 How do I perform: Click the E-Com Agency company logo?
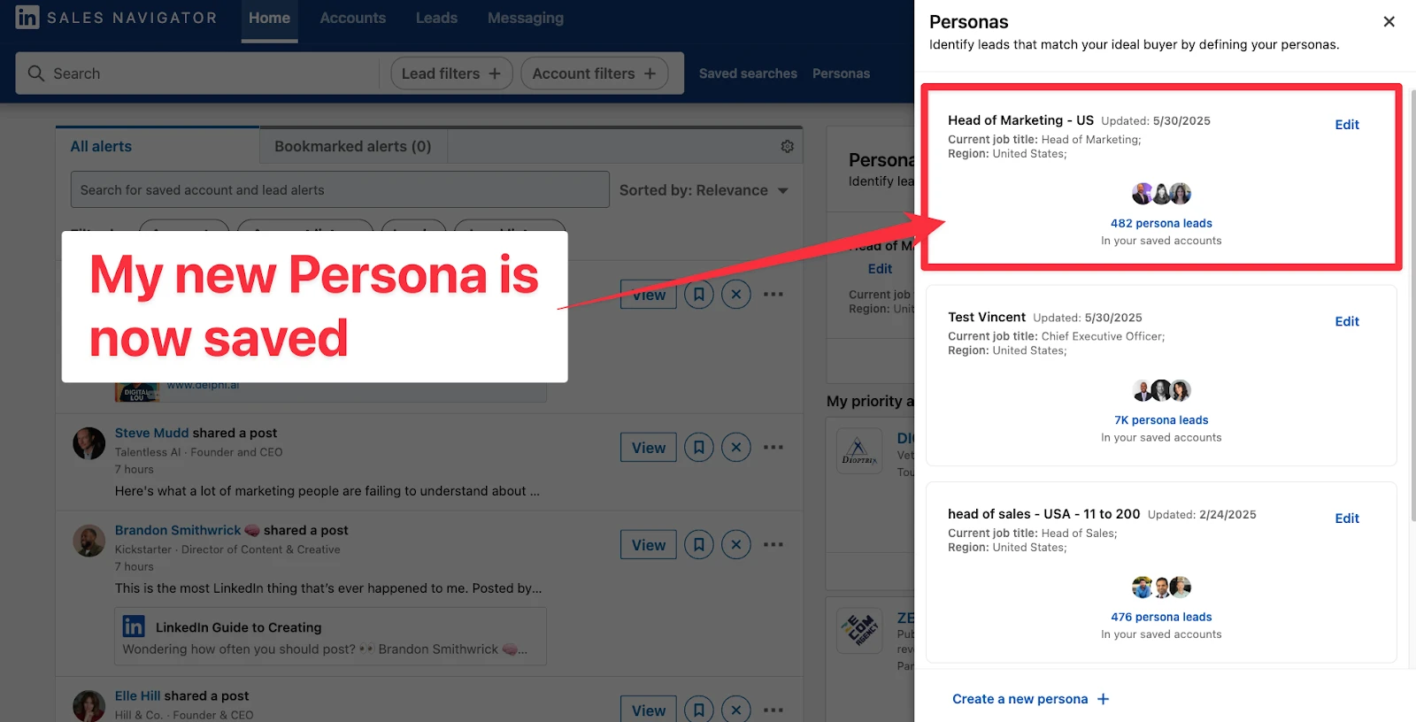859,631
